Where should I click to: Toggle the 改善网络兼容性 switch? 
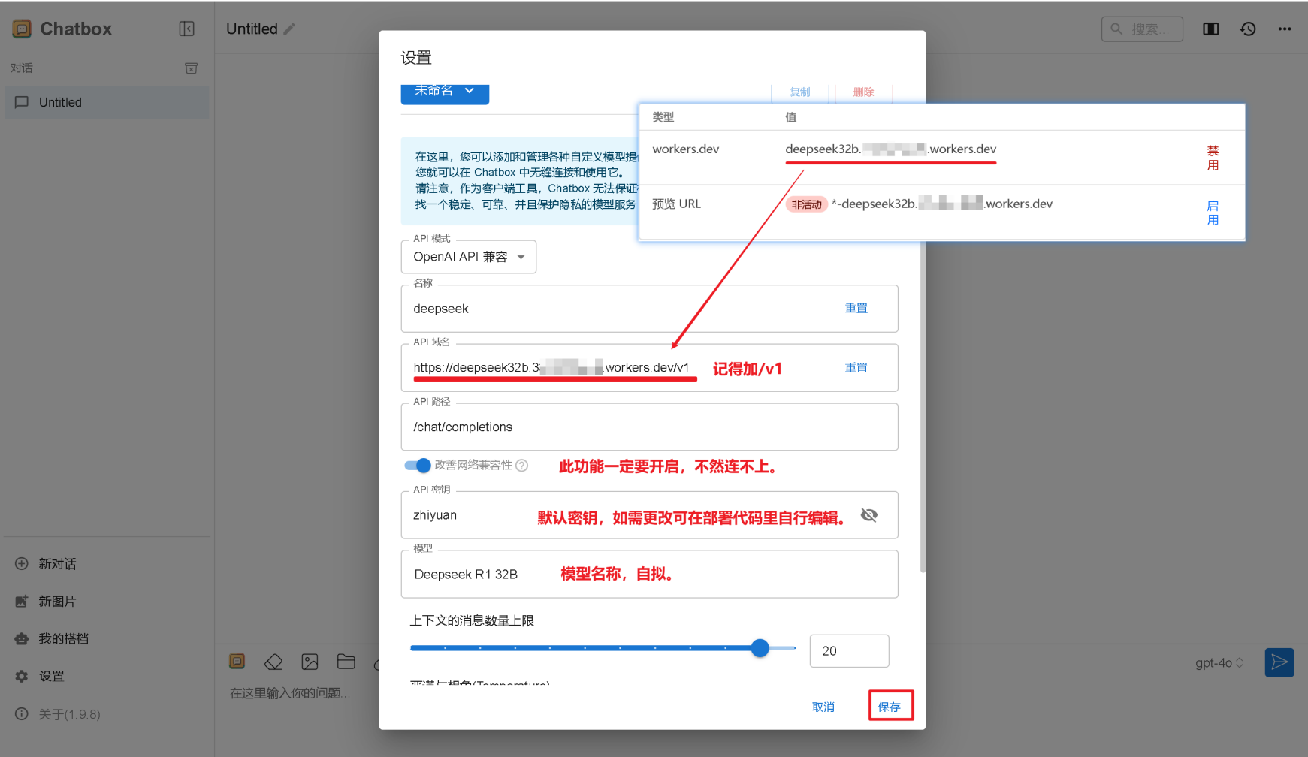coord(418,466)
